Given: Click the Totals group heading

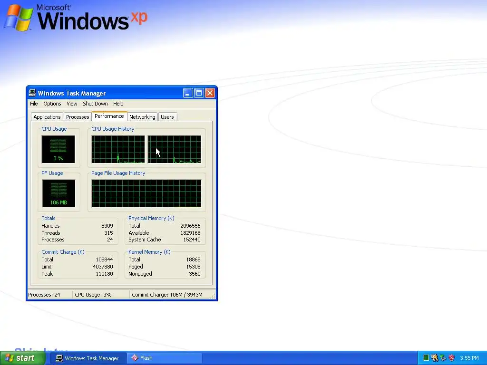Looking at the screenshot, I should tap(48, 218).
